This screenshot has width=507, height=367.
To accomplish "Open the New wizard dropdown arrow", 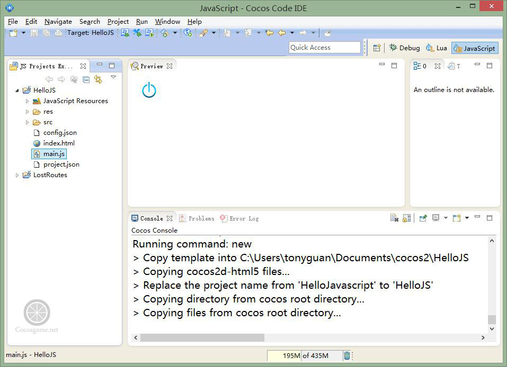I will pos(23,33).
